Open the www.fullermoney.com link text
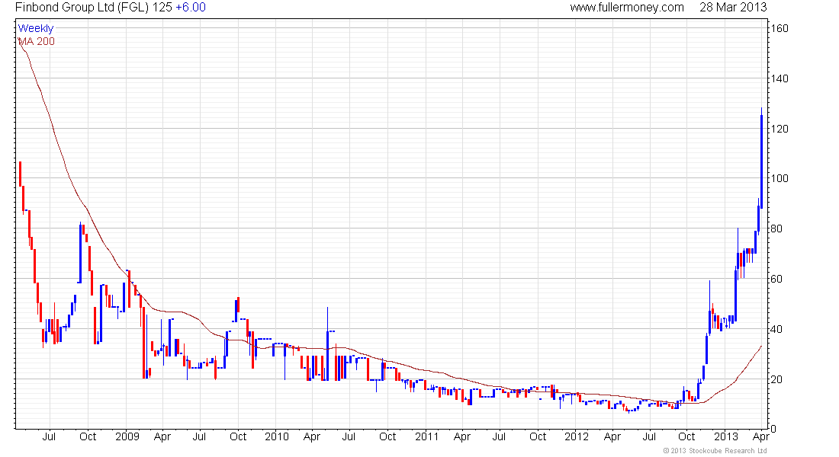839x457 pixels. [x=626, y=8]
